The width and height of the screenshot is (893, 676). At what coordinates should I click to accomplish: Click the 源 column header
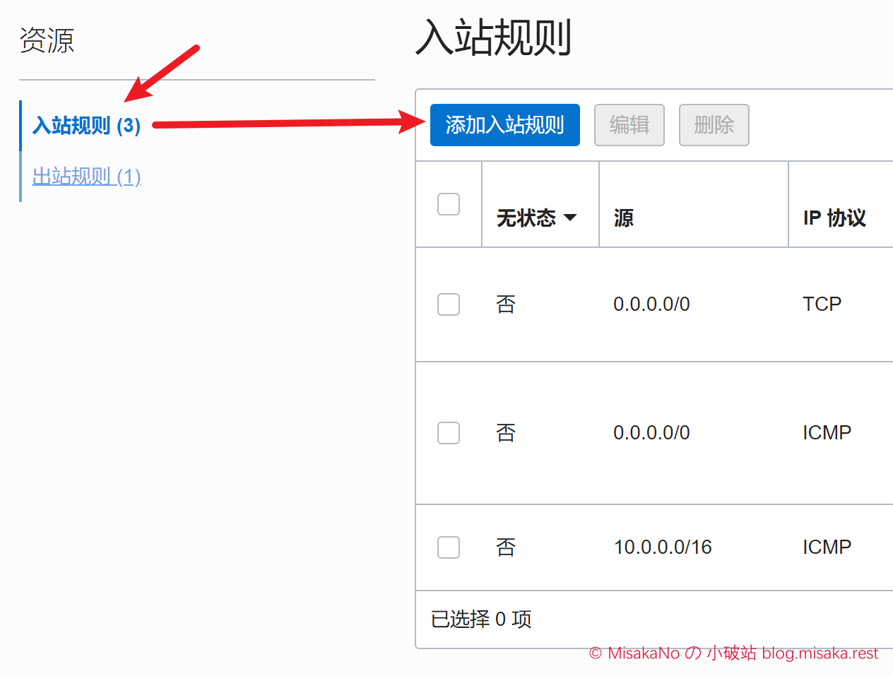pos(624,218)
